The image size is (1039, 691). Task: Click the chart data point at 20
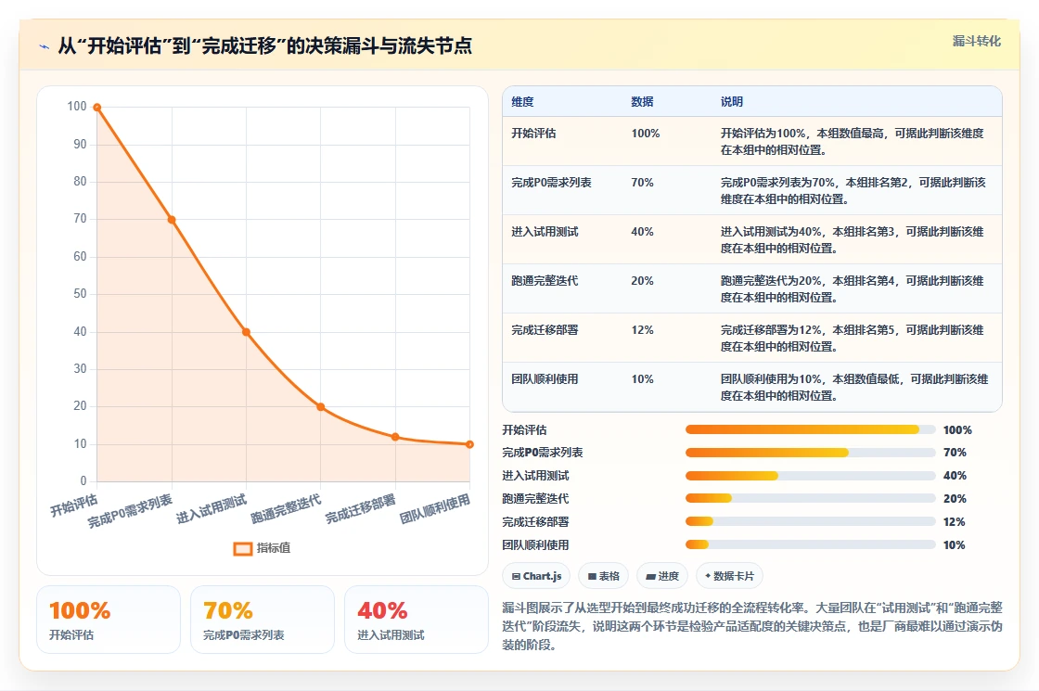click(x=321, y=407)
